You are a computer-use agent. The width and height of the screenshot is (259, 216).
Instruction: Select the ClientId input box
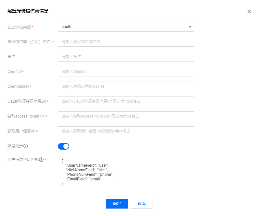tap(126, 72)
